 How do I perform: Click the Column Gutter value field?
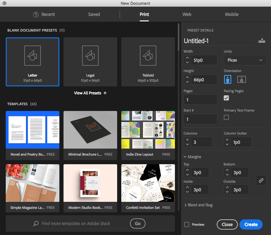click(241, 142)
